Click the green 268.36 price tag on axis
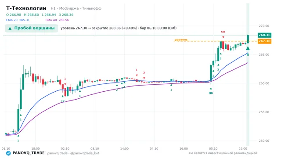Viewport: 281px width, 158px height. [x=264, y=35]
